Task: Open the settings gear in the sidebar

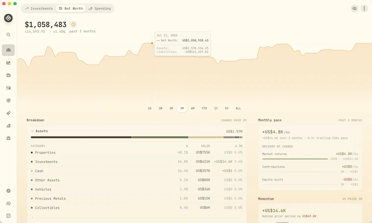Action: click(8, 191)
